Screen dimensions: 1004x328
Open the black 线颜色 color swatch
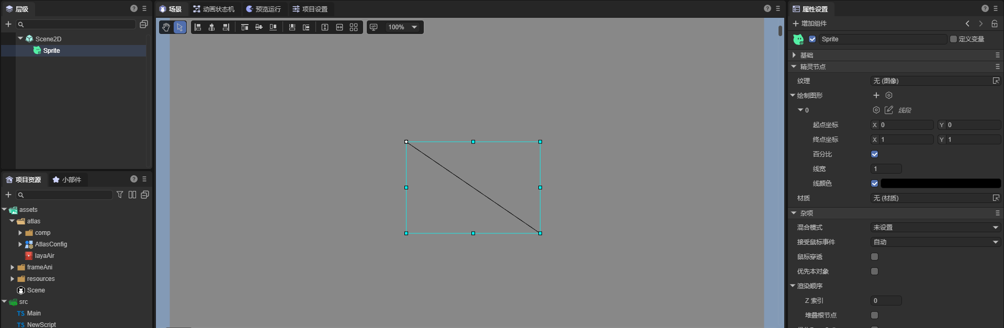click(940, 184)
